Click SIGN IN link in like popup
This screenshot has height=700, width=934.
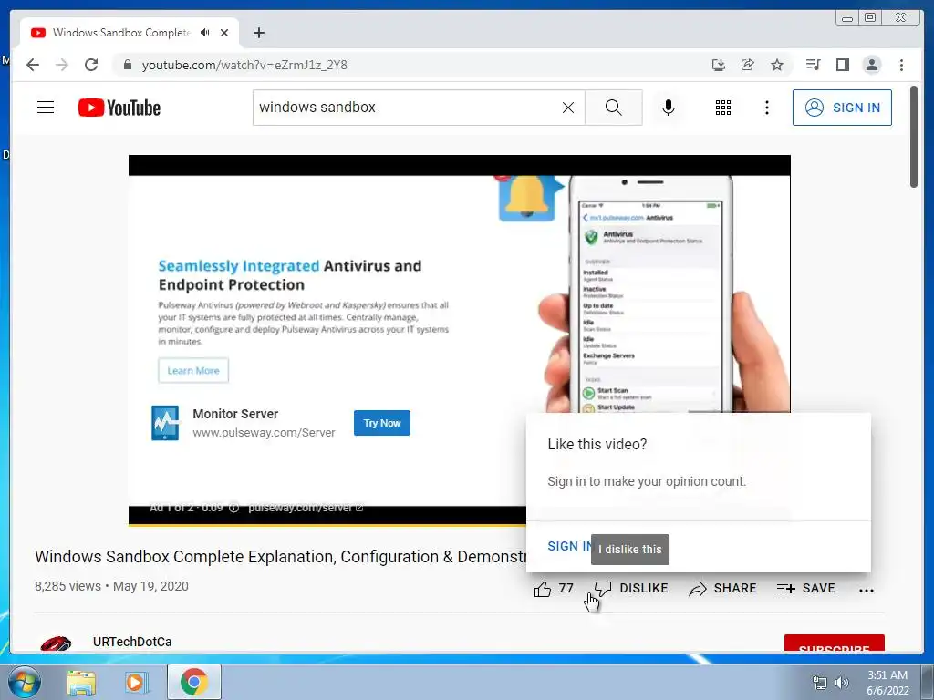569,546
